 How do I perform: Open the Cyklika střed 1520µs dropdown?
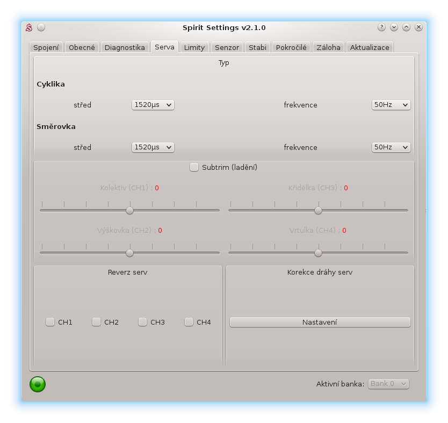tap(153, 105)
